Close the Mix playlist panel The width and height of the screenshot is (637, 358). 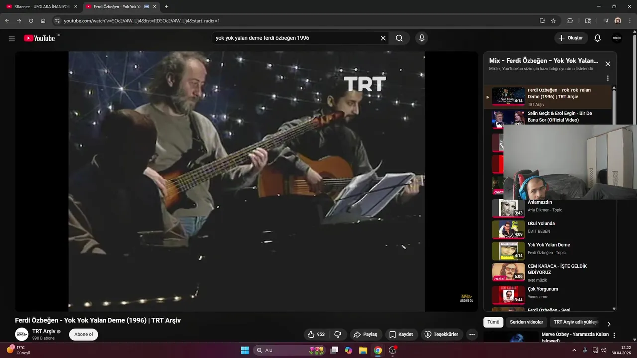[x=608, y=64]
